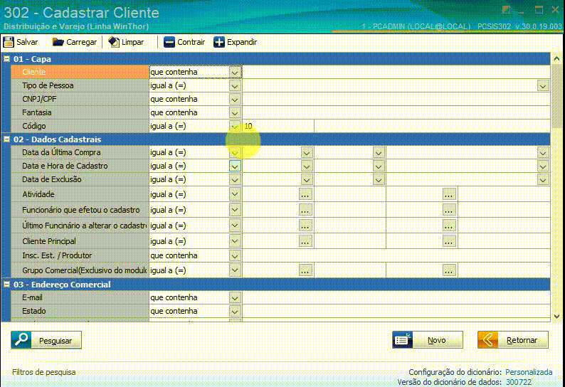Collapse the 01 - Capa section
565x387 pixels.
(6, 59)
